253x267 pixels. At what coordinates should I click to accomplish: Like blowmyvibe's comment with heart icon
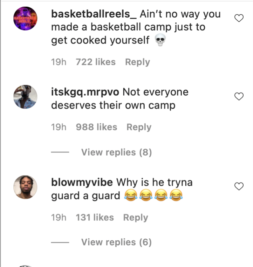(x=239, y=186)
